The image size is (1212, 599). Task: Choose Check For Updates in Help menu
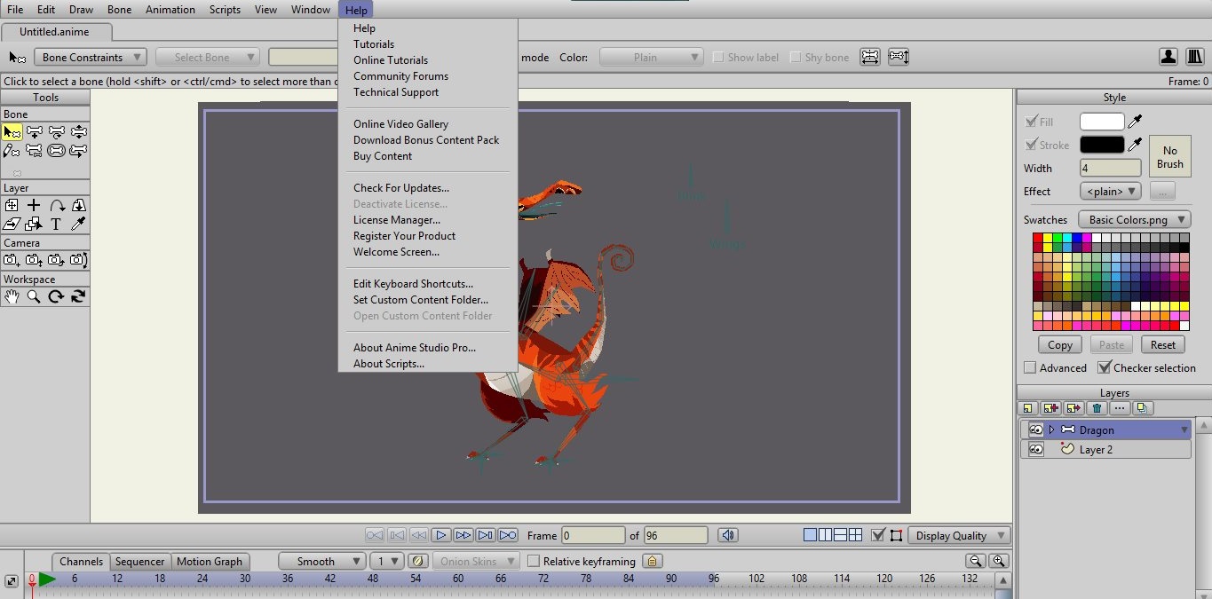point(400,188)
